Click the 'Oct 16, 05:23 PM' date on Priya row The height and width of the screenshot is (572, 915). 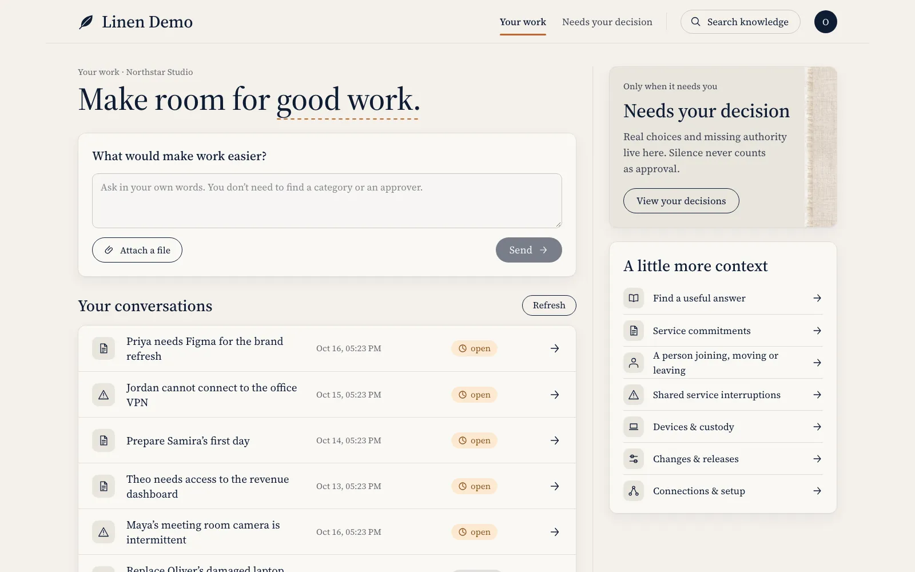click(x=349, y=348)
